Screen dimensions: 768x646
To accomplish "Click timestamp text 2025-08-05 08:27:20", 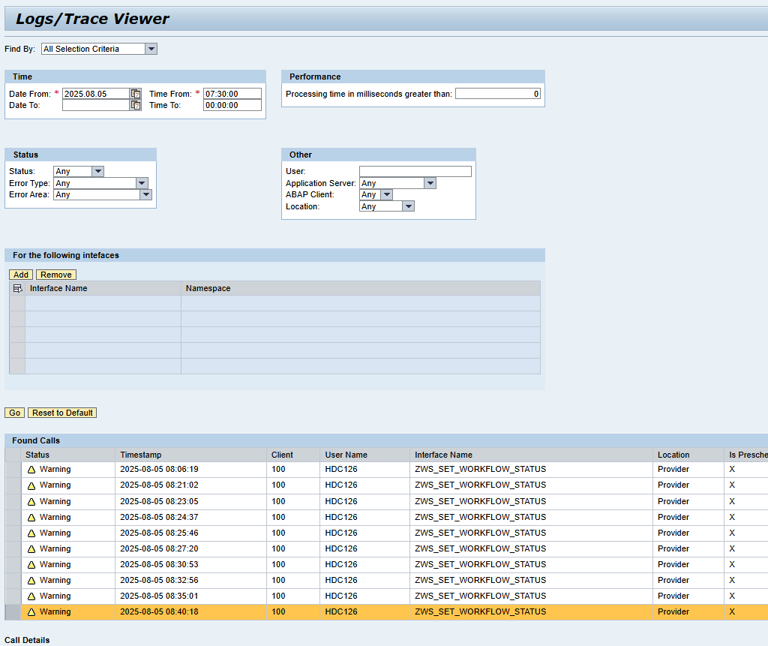I will click(159, 548).
